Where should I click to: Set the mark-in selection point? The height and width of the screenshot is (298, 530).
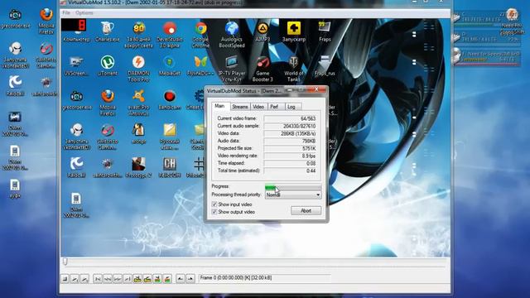point(181,279)
